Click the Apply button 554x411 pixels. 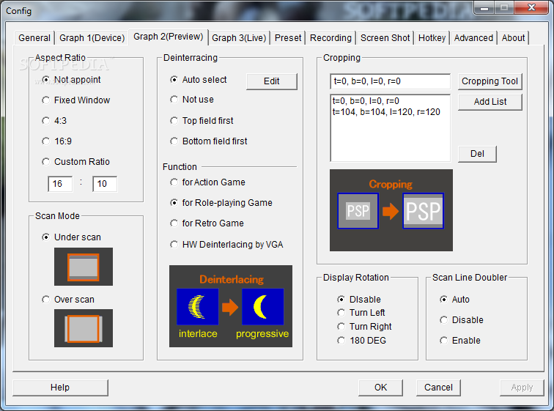(x=522, y=388)
